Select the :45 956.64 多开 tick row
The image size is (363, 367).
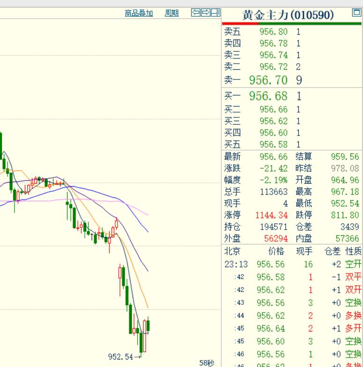point(292,329)
